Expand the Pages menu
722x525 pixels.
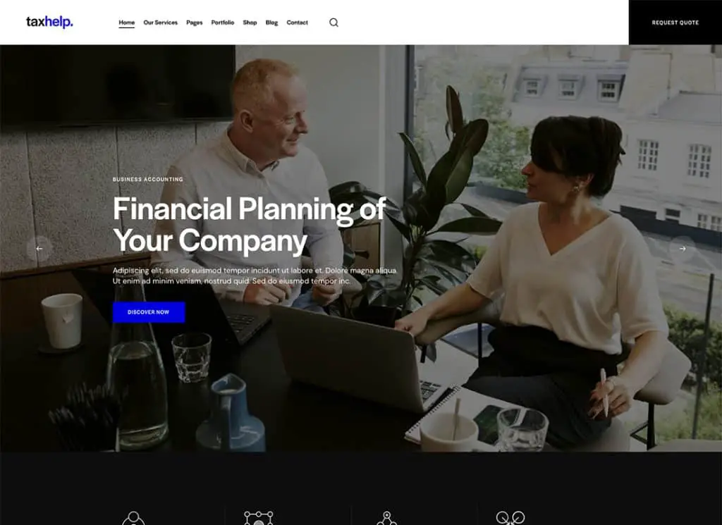click(195, 23)
